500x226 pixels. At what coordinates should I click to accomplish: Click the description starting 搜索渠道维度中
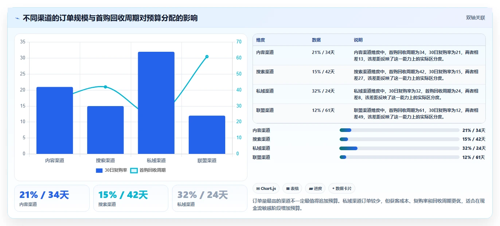coord(416,75)
